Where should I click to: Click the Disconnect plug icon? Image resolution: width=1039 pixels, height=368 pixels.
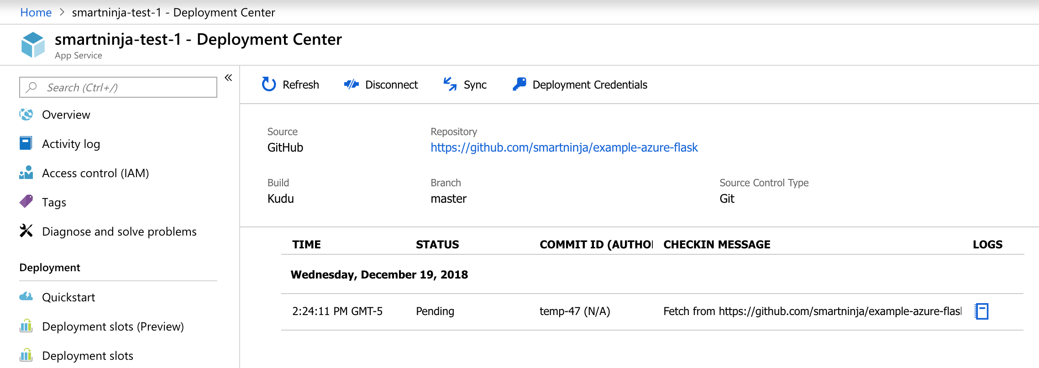tap(352, 84)
